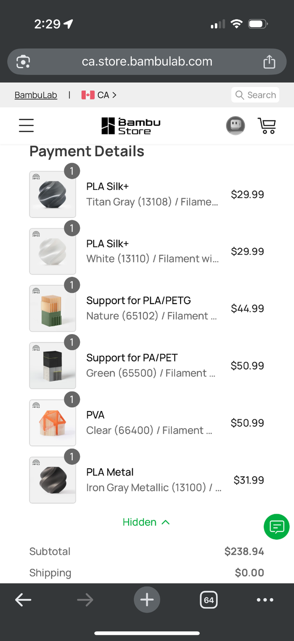Open the Share sheet icon

tap(270, 61)
